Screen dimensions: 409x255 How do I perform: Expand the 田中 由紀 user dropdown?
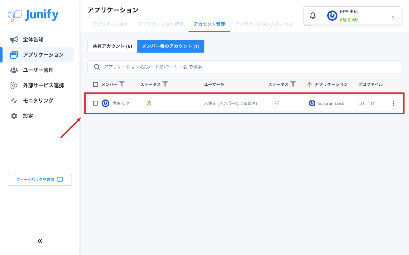pos(393,17)
